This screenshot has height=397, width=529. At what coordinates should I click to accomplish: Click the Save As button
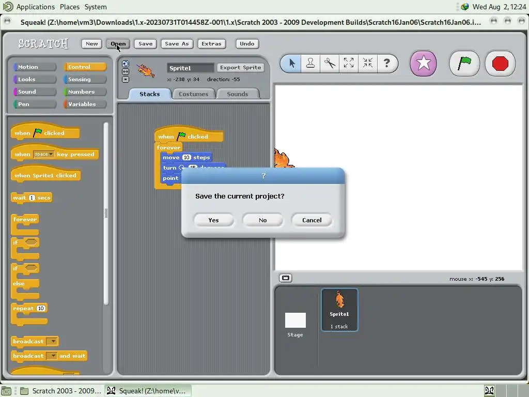[177, 43]
